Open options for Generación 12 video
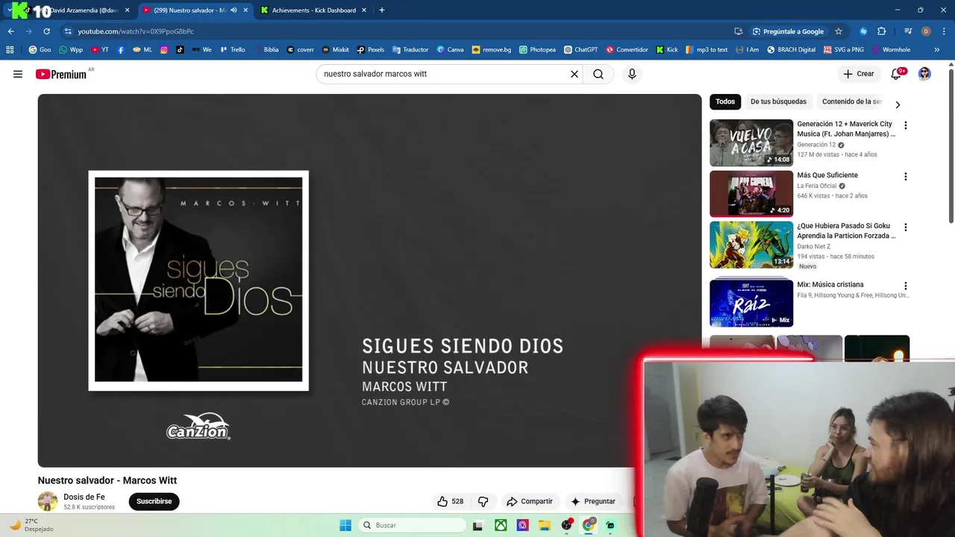Viewport: 955px width, 537px height. 906,125
